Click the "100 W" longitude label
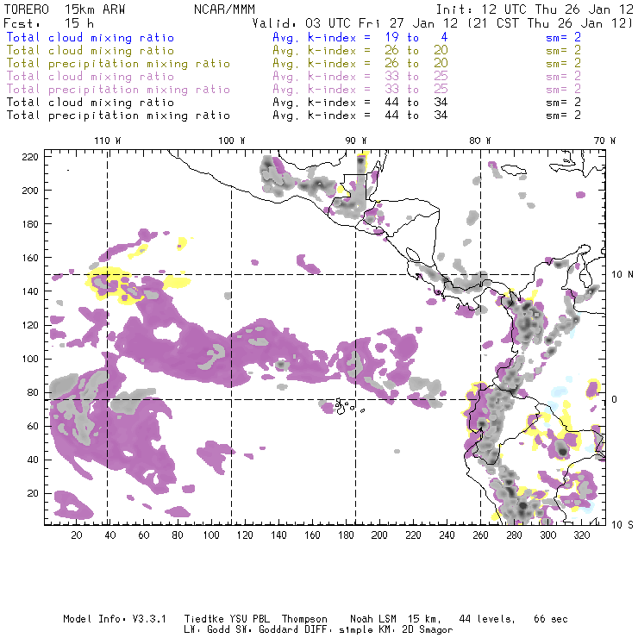The width and height of the screenshot is (638, 638). tap(232, 141)
